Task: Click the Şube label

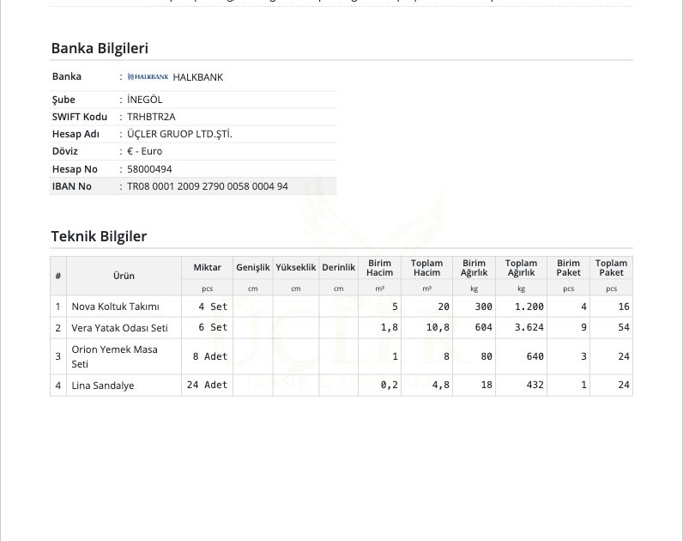Action: pyautogui.click(x=63, y=100)
